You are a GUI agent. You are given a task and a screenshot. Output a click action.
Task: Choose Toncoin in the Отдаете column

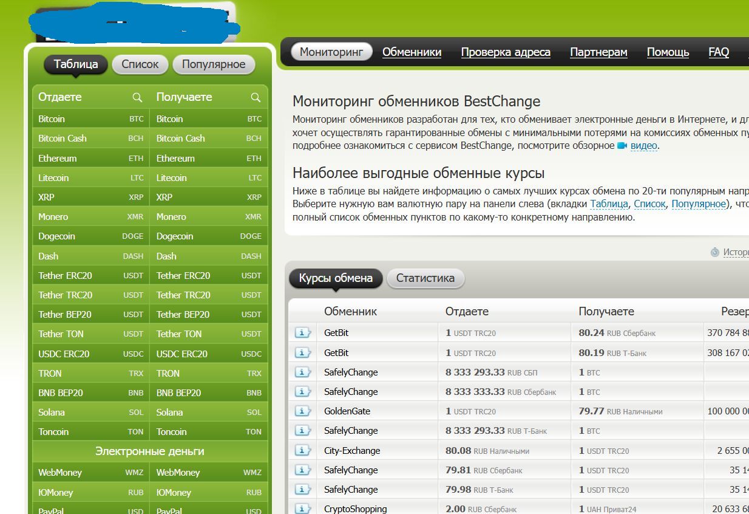91,431
